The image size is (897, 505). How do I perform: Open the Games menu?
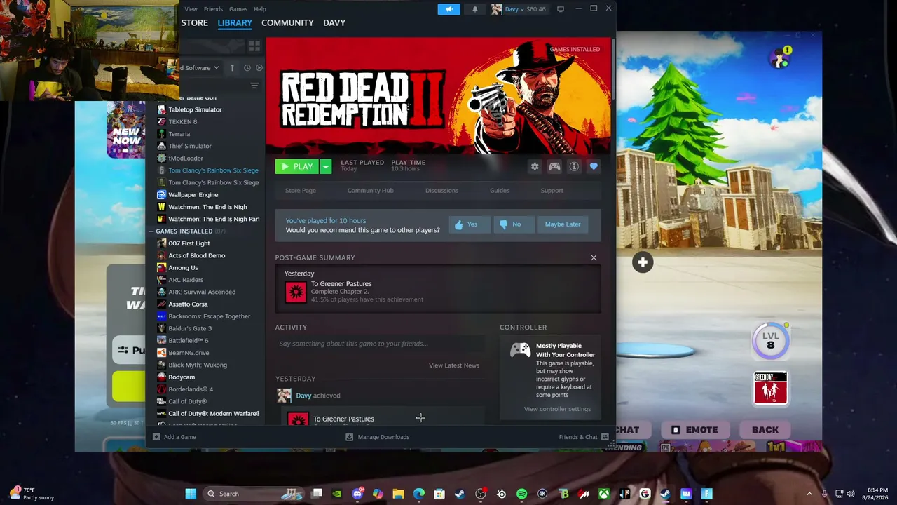[238, 9]
